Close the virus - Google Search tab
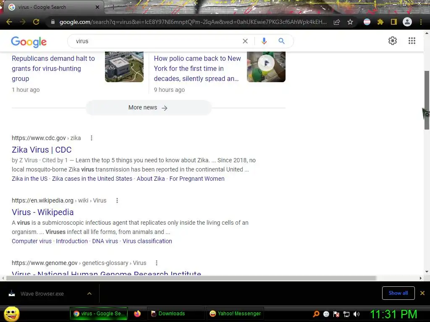430x322 pixels. click(97, 7)
